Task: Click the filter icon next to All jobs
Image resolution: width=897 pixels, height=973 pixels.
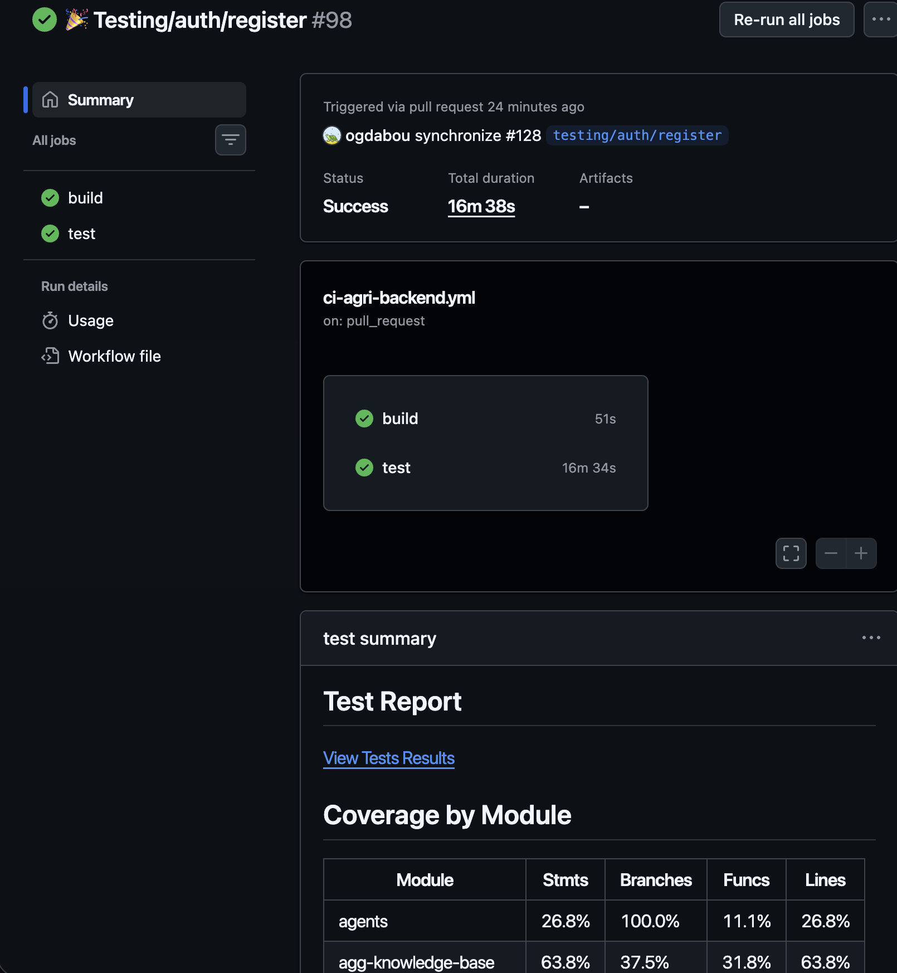Action: coord(230,140)
